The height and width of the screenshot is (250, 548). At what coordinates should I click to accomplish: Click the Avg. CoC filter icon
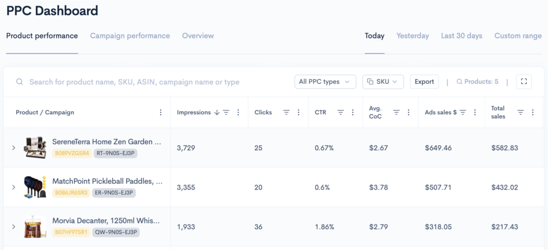(397, 112)
